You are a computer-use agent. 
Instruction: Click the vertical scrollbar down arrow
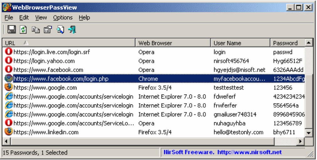click(x=309, y=133)
